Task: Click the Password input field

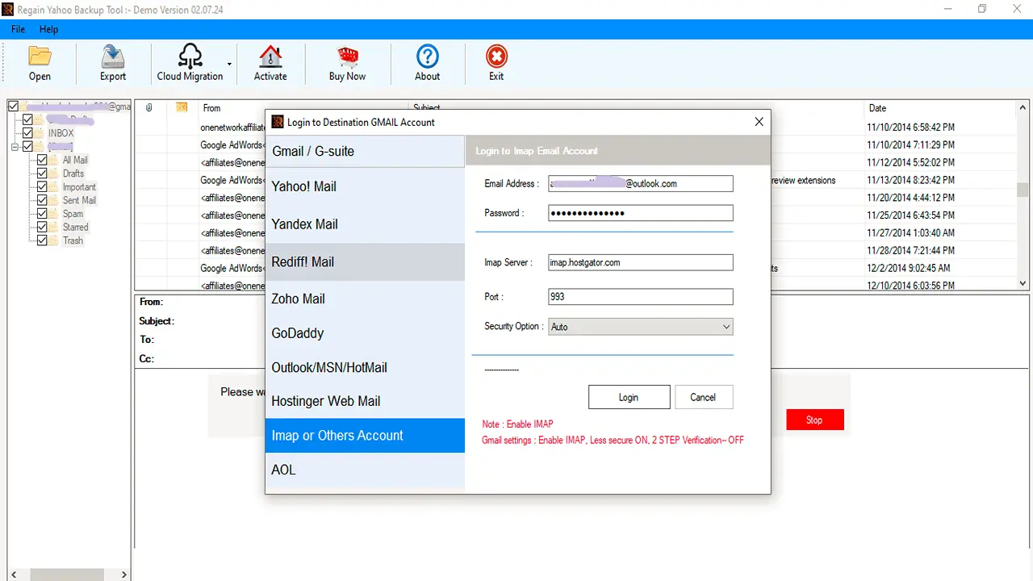Action: tap(640, 213)
